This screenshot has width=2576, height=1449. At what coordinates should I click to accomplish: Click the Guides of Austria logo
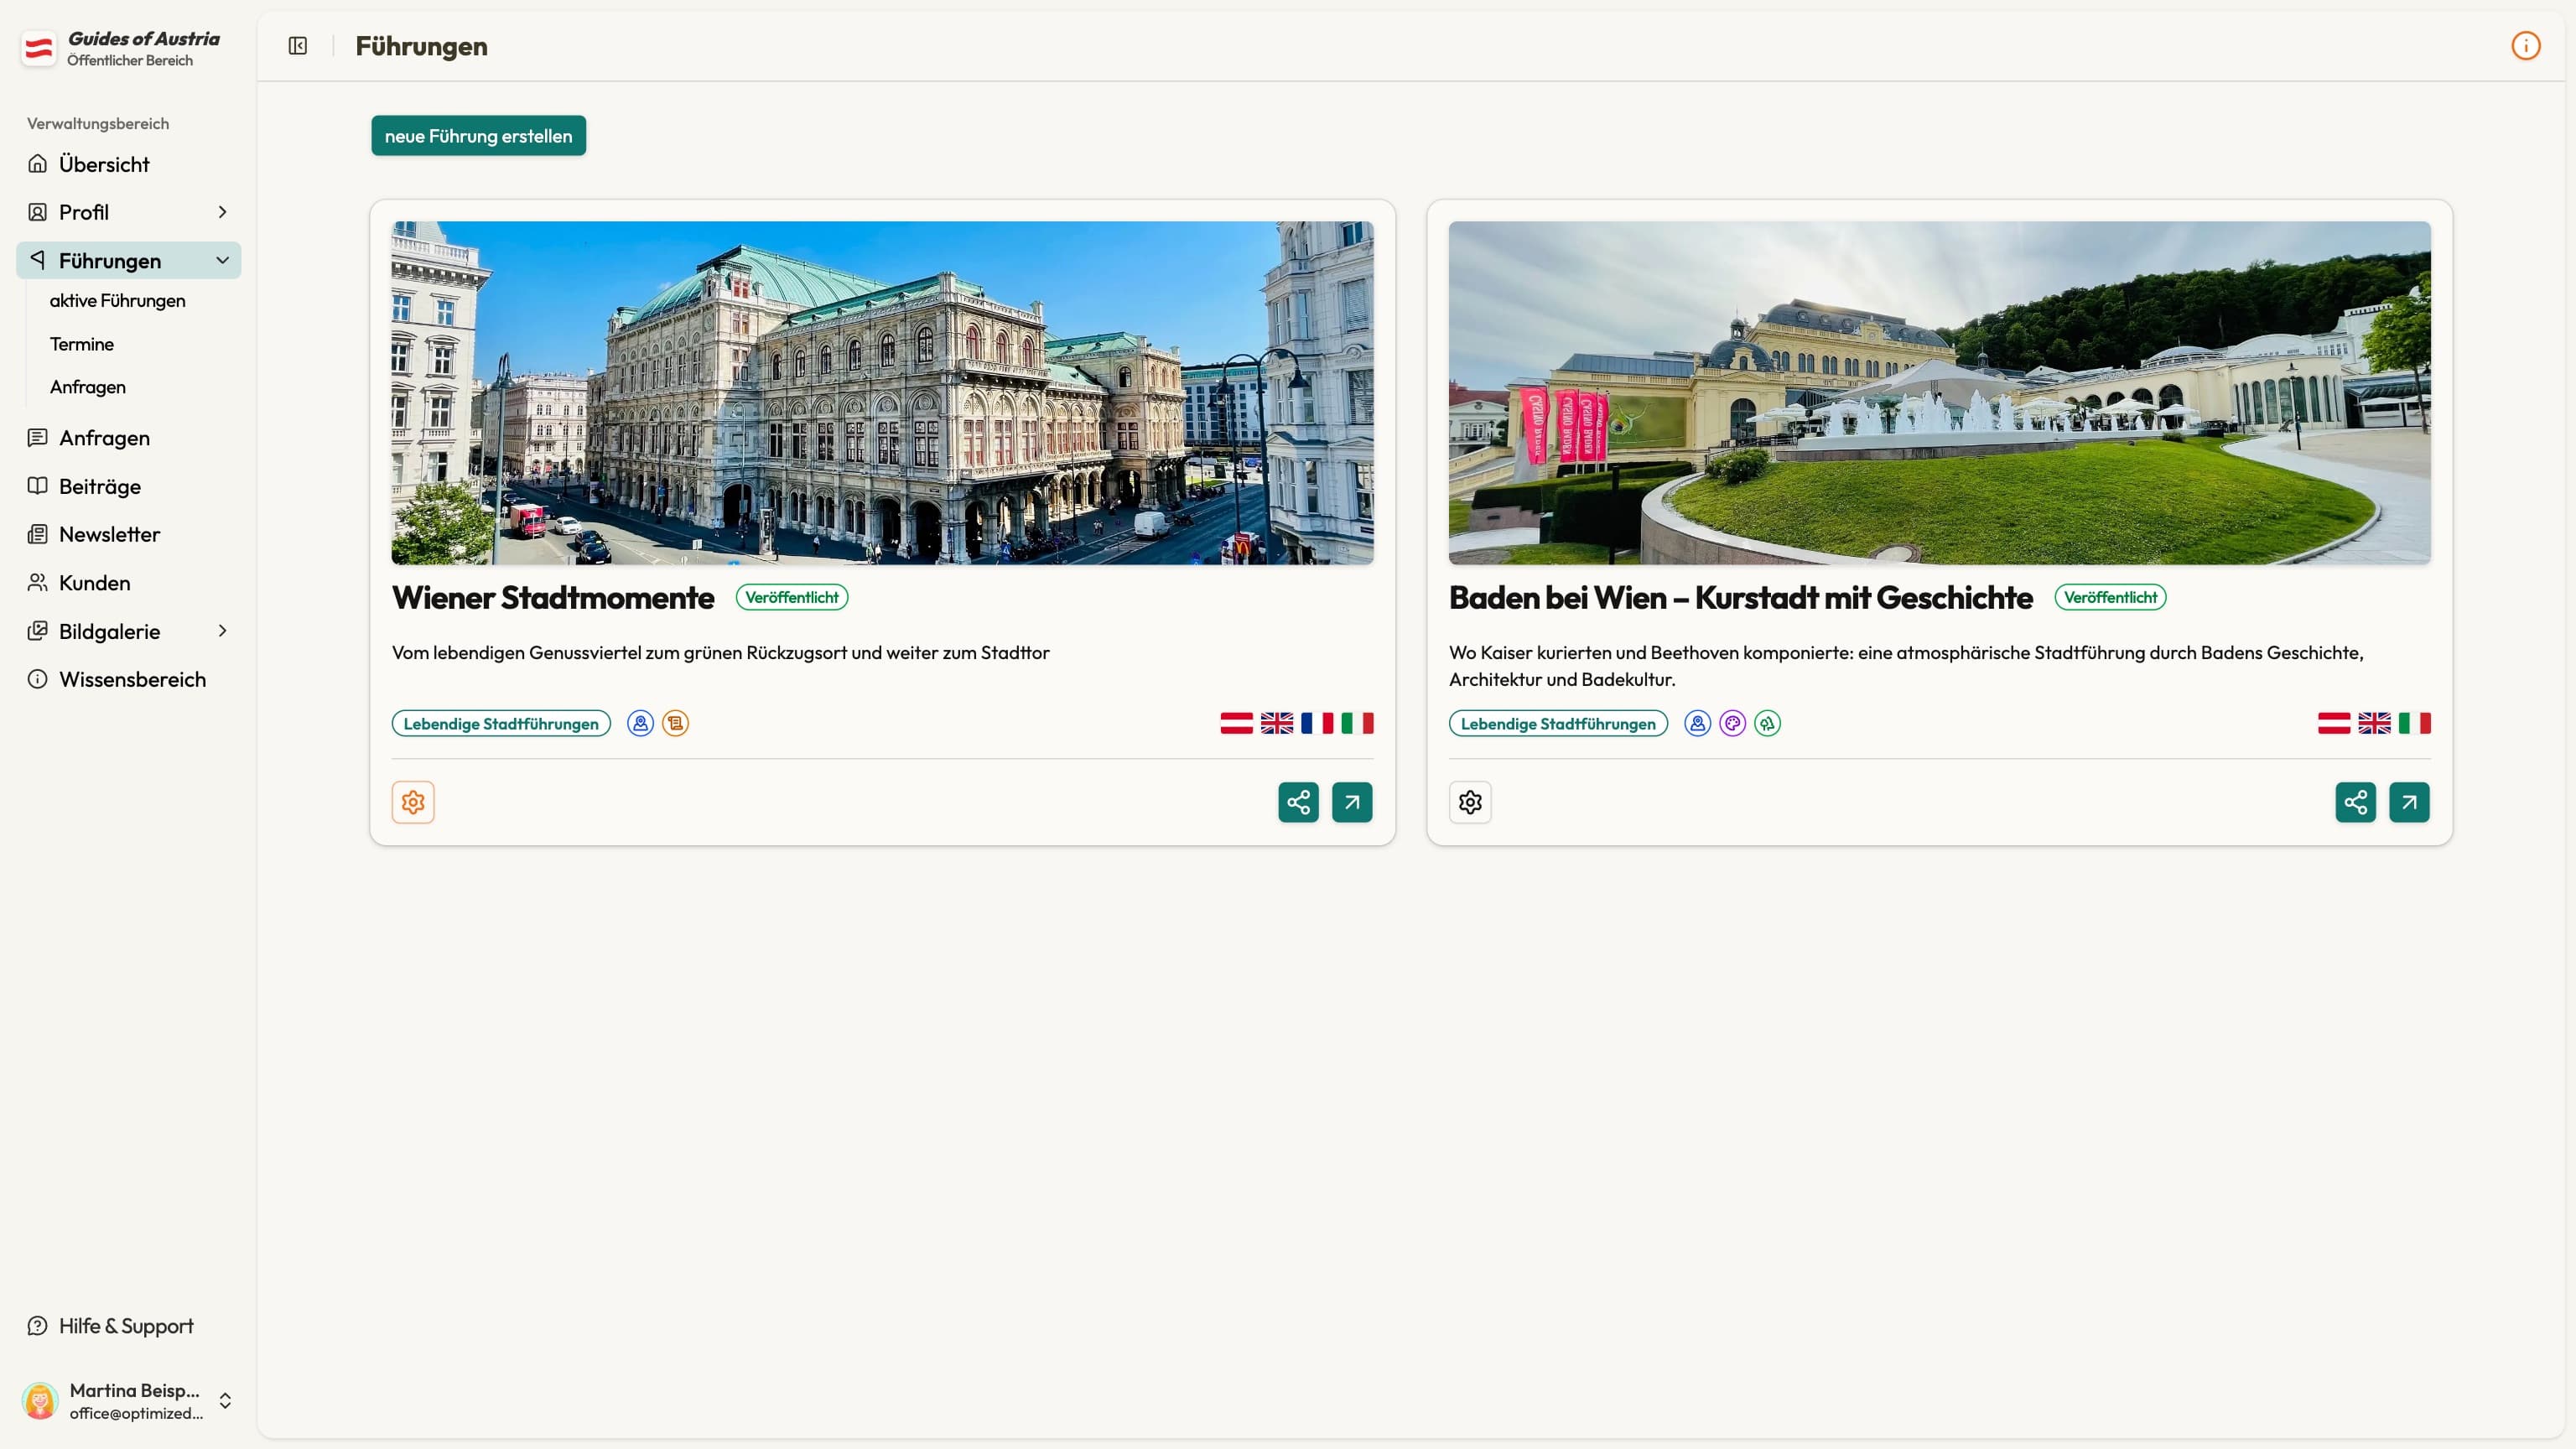39,48
